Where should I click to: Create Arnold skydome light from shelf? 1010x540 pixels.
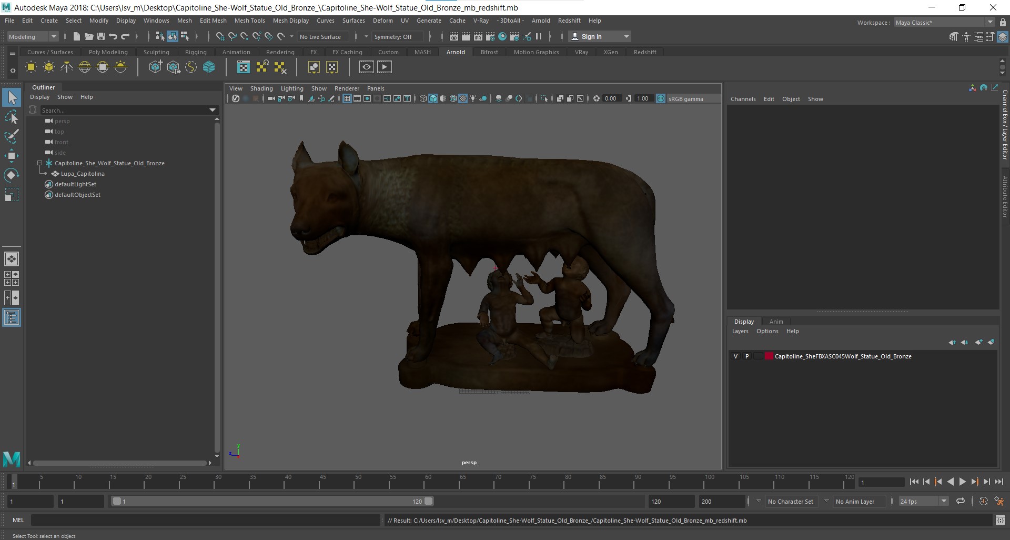click(85, 67)
